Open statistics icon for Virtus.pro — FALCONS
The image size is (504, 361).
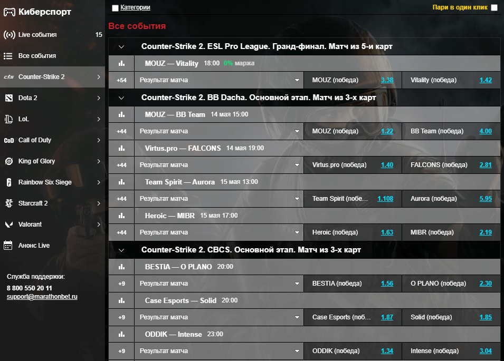pos(121,148)
